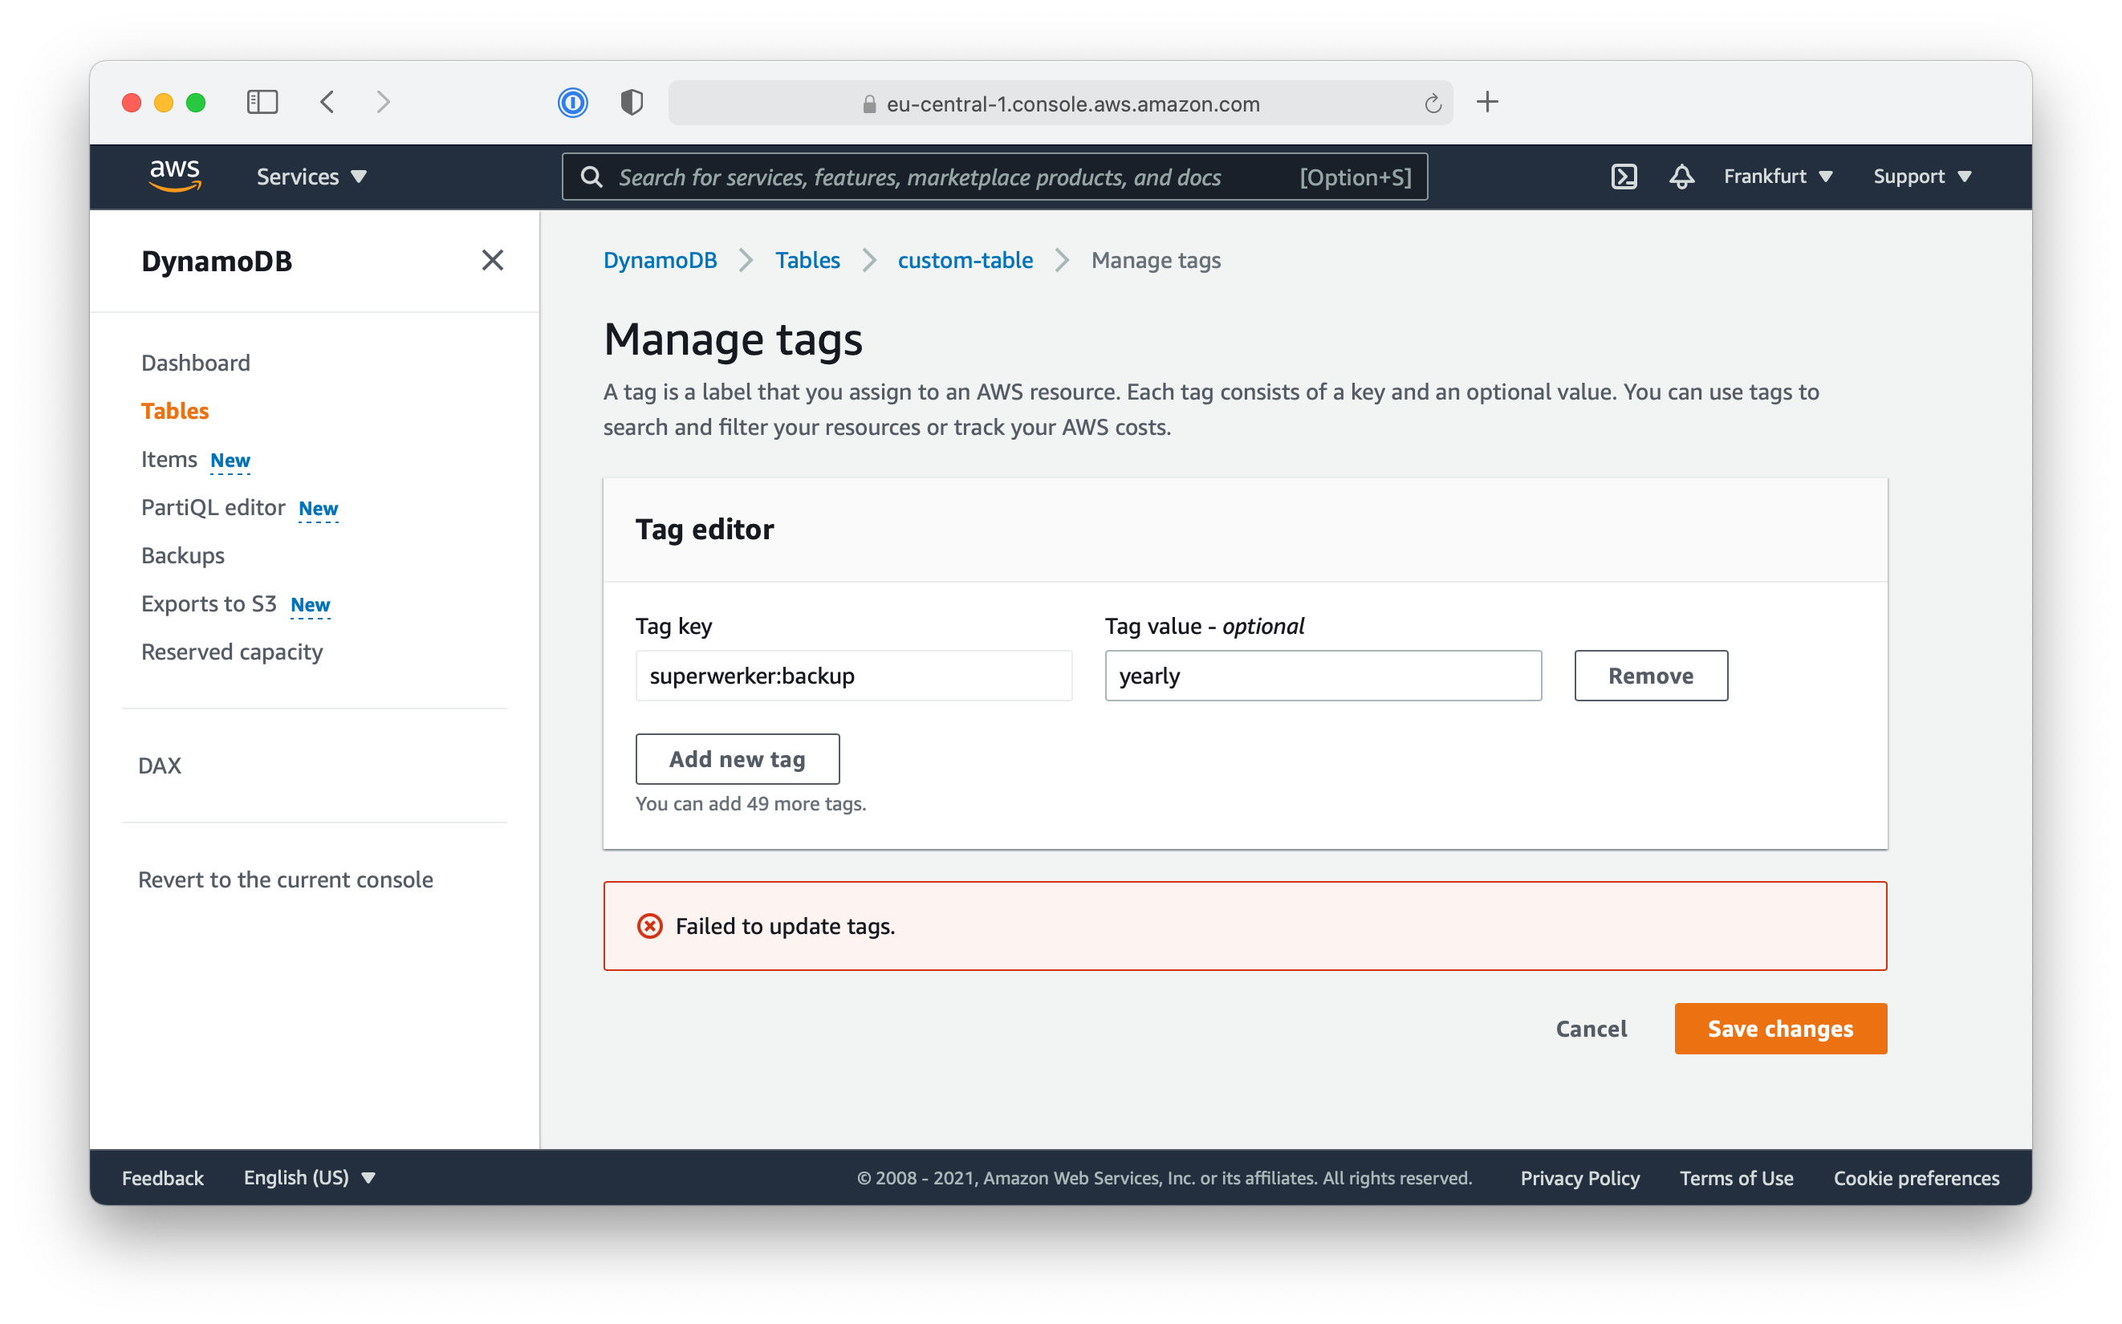Click Cancel to discard changes
This screenshot has height=1324, width=2122.
1591,1028
